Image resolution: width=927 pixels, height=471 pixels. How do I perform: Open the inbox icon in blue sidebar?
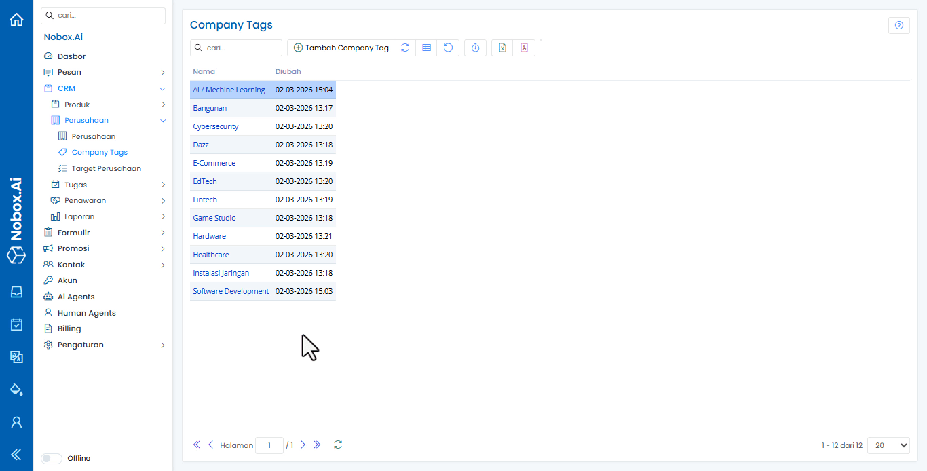point(16,292)
